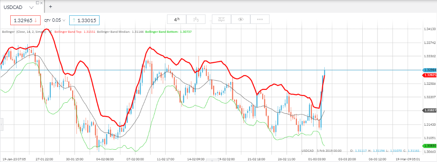Click the 21-02 18:00 time axis label
Viewport: 437px width, 162px height.
pyautogui.click(x=257, y=159)
